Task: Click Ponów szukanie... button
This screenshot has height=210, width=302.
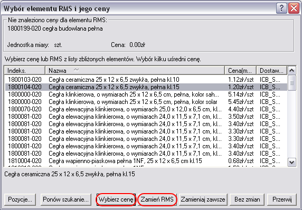Action: pyautogui.click(x=65, y=199)
